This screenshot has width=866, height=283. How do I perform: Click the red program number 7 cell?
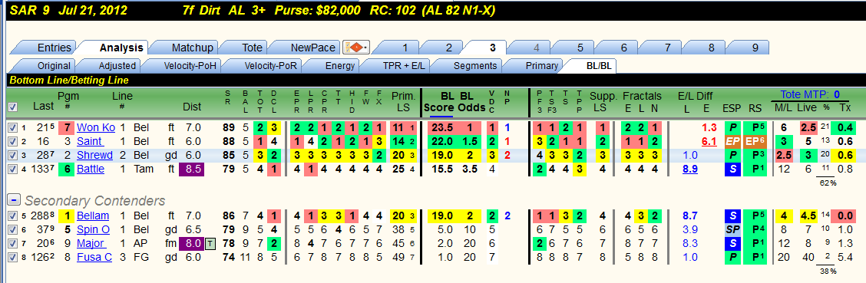pos(66,128)
